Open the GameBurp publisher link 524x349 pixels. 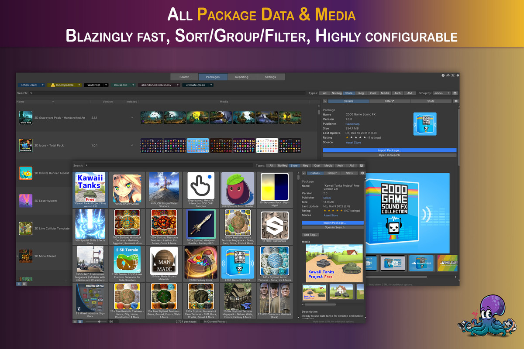coord(352,124)
